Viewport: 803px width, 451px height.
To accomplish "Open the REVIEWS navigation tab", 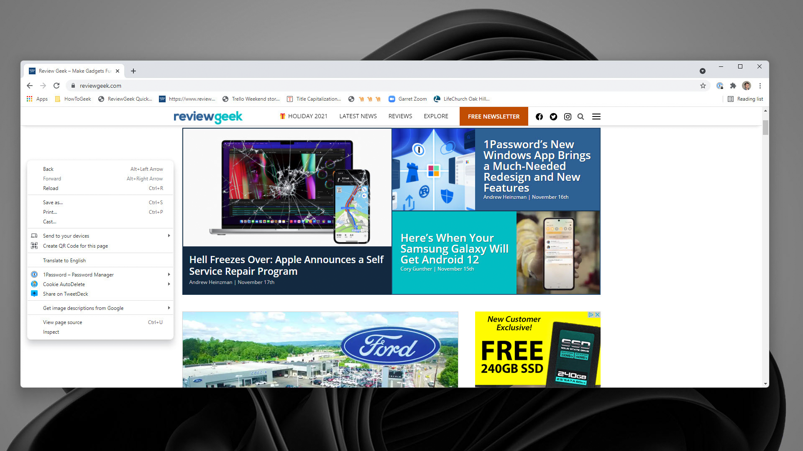I will [400, 116].
